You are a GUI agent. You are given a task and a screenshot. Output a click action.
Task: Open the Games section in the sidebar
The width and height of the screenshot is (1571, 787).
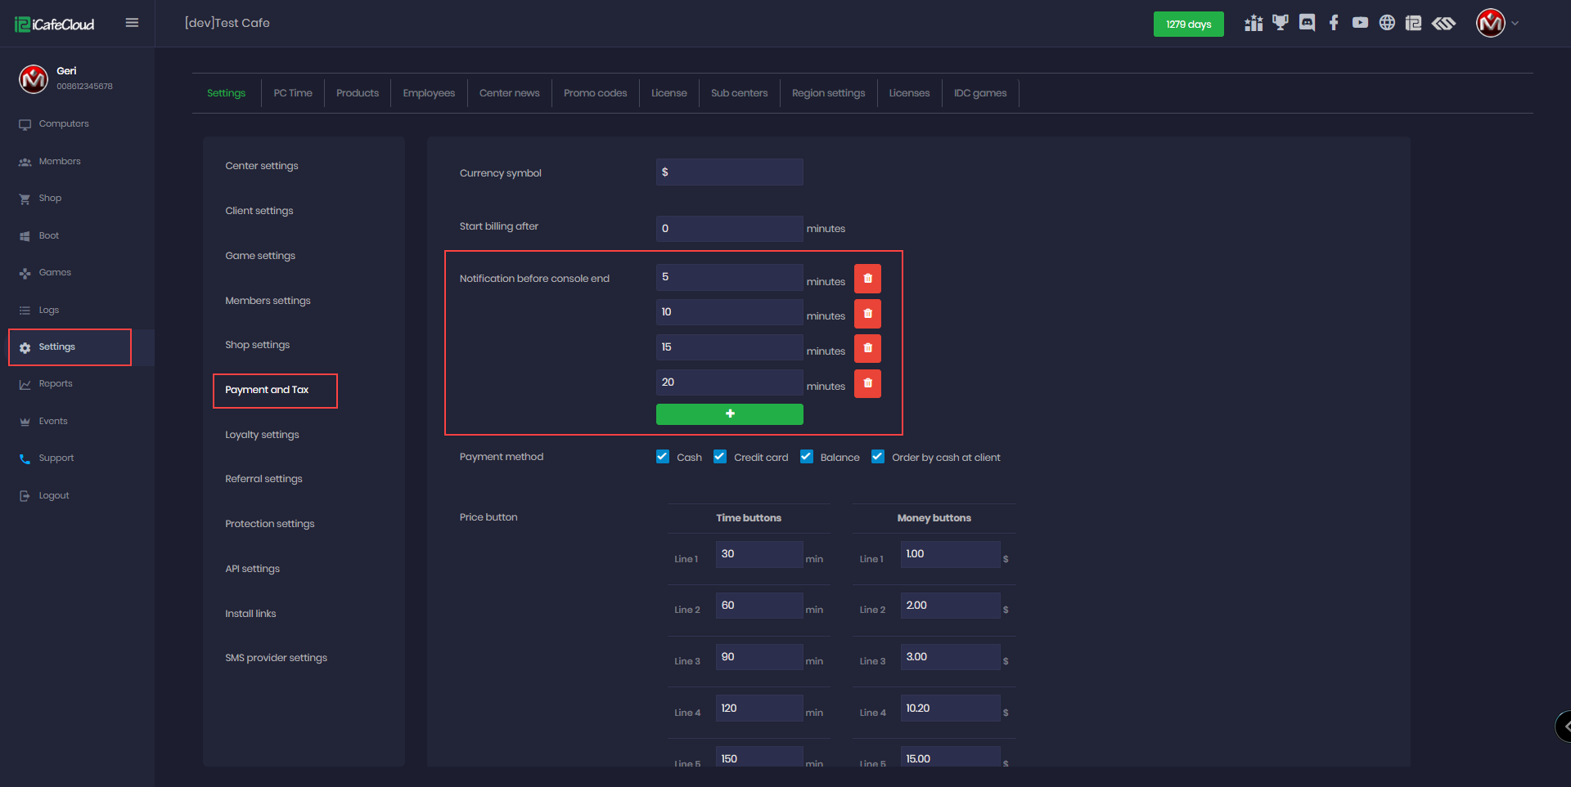[25, 272]
